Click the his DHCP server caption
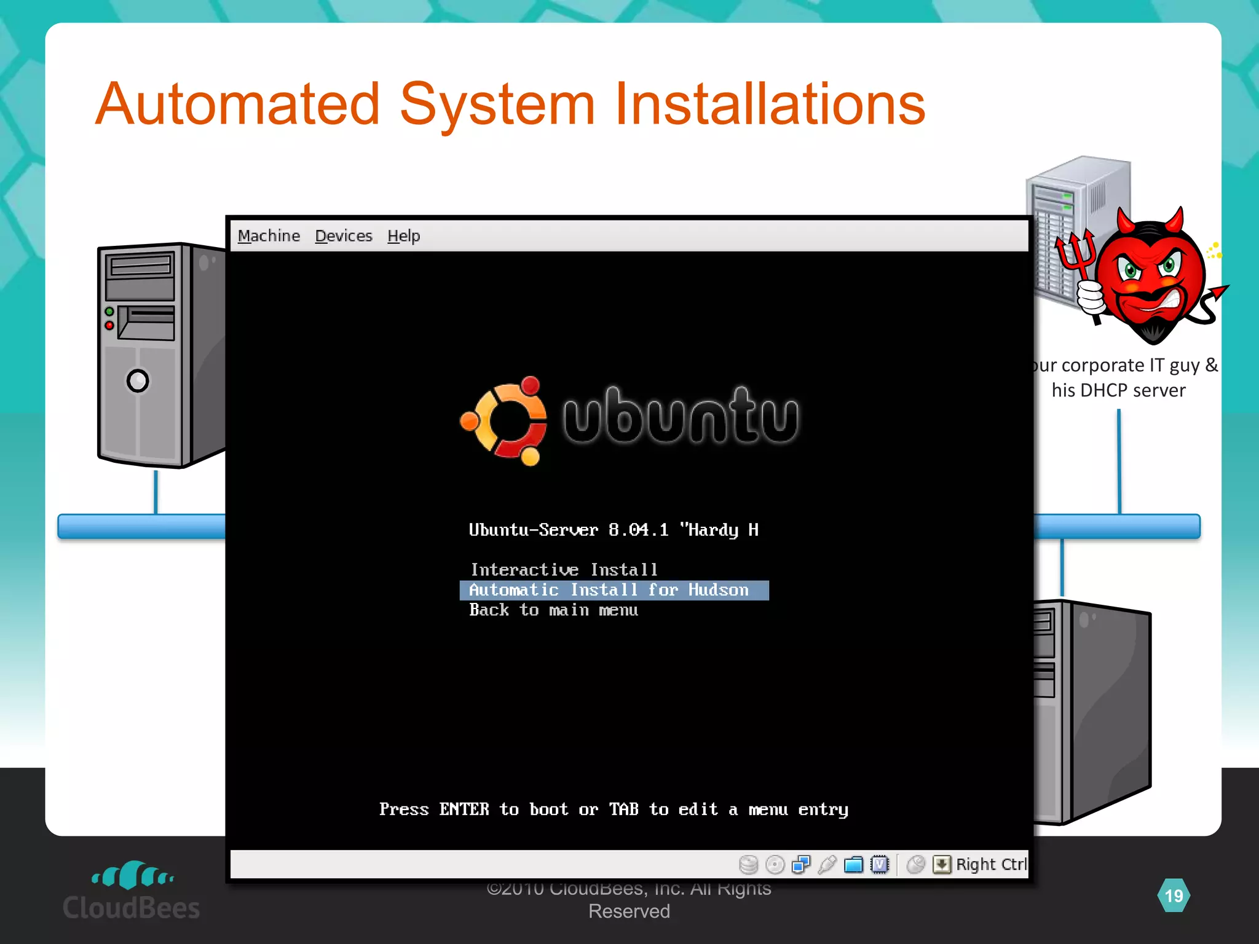The width and height of the screenshot is (1259, 944). click(x=1118, y=390)
